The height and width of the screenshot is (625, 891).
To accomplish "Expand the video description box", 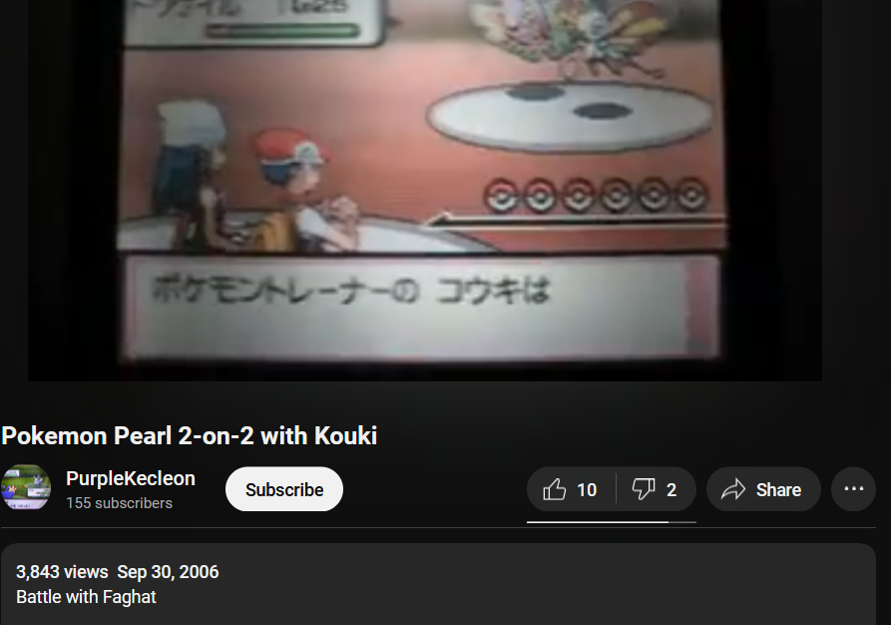I will tap(438, 584).
